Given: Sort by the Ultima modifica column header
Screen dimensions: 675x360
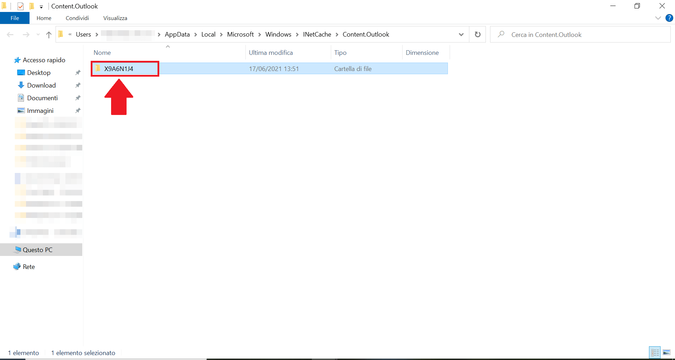Looking at the screenshot, I should tap(271, 53).
